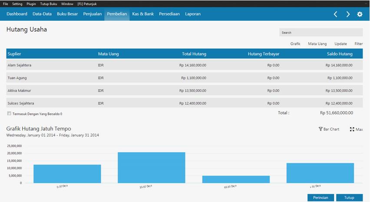Open the Kas & Bank tab
Screen dimensions: 370x202
143,14
